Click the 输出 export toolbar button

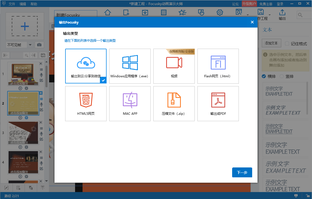click(282, 14)
